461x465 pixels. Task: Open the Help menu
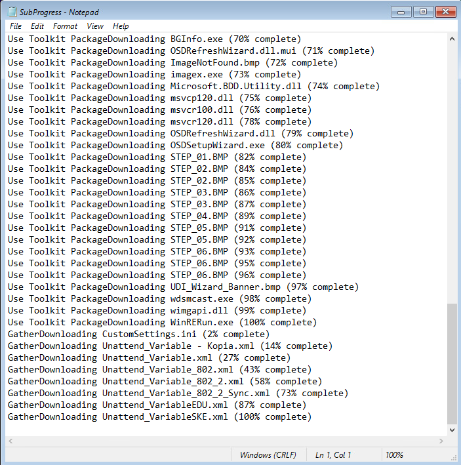(x=121, y=26)
